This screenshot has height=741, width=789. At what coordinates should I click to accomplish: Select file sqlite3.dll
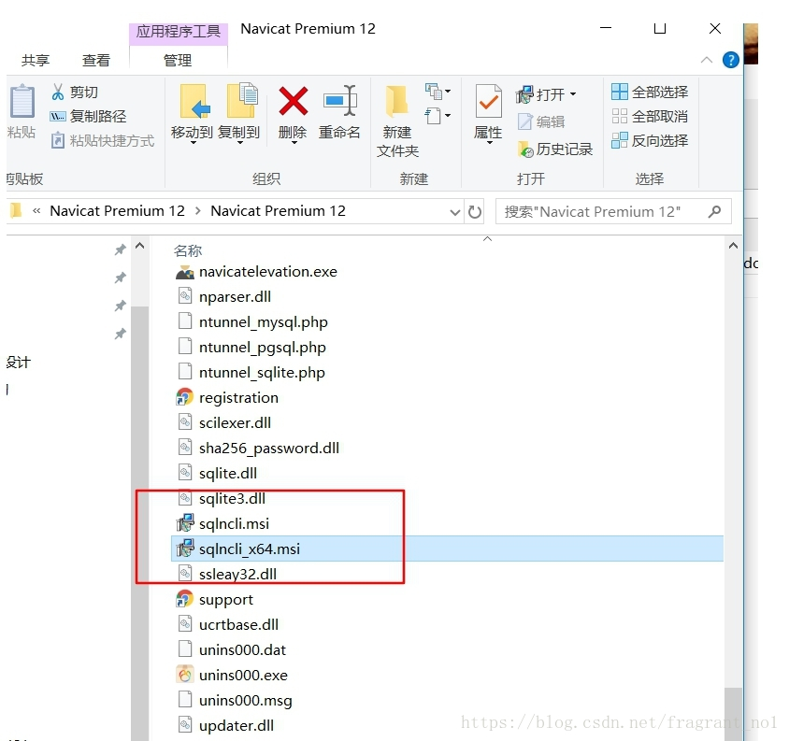(x=232, y=499)
